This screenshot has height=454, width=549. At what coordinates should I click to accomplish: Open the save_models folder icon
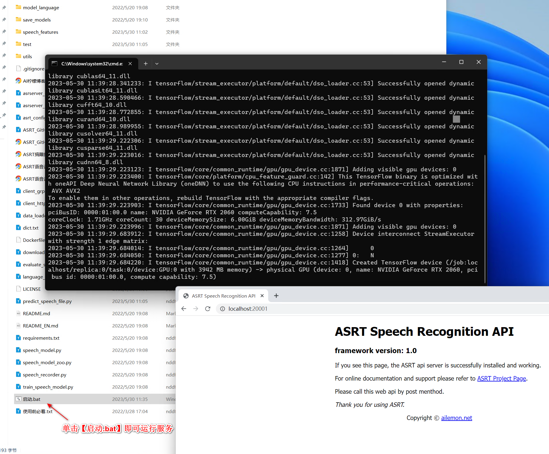click(19, 19)
